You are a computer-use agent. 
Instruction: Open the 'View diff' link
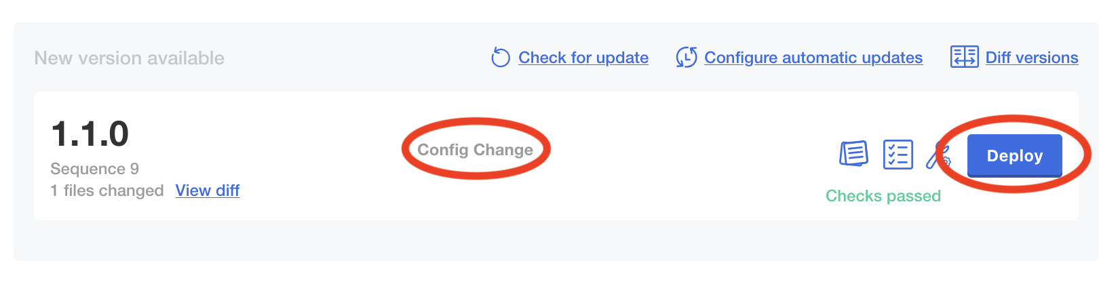click(208, 190)
